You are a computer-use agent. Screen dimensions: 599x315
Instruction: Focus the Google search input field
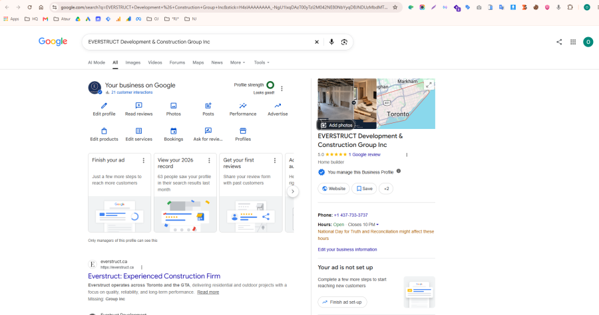[x=198, y=42]
